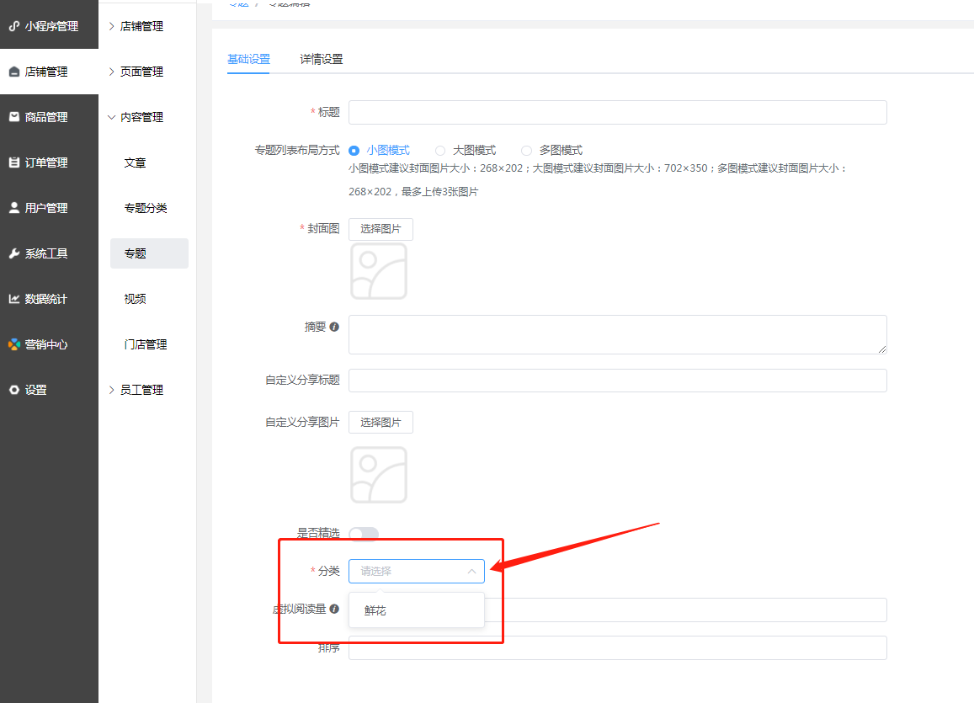Select 多图模式 radio button
Image resolution: width=974 pixels, height=703 pixels.
[x=526, y=151]
